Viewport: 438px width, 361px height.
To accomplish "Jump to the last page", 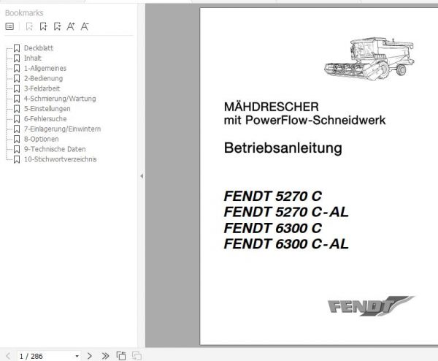I will pos(105,356).
